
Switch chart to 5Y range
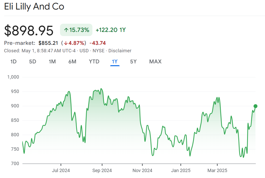tap(133, 62)
